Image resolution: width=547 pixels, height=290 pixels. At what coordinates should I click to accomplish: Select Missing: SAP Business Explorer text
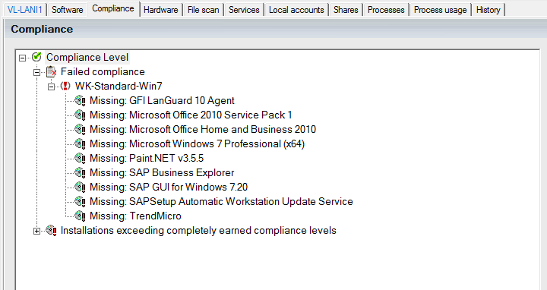(162, 172)
